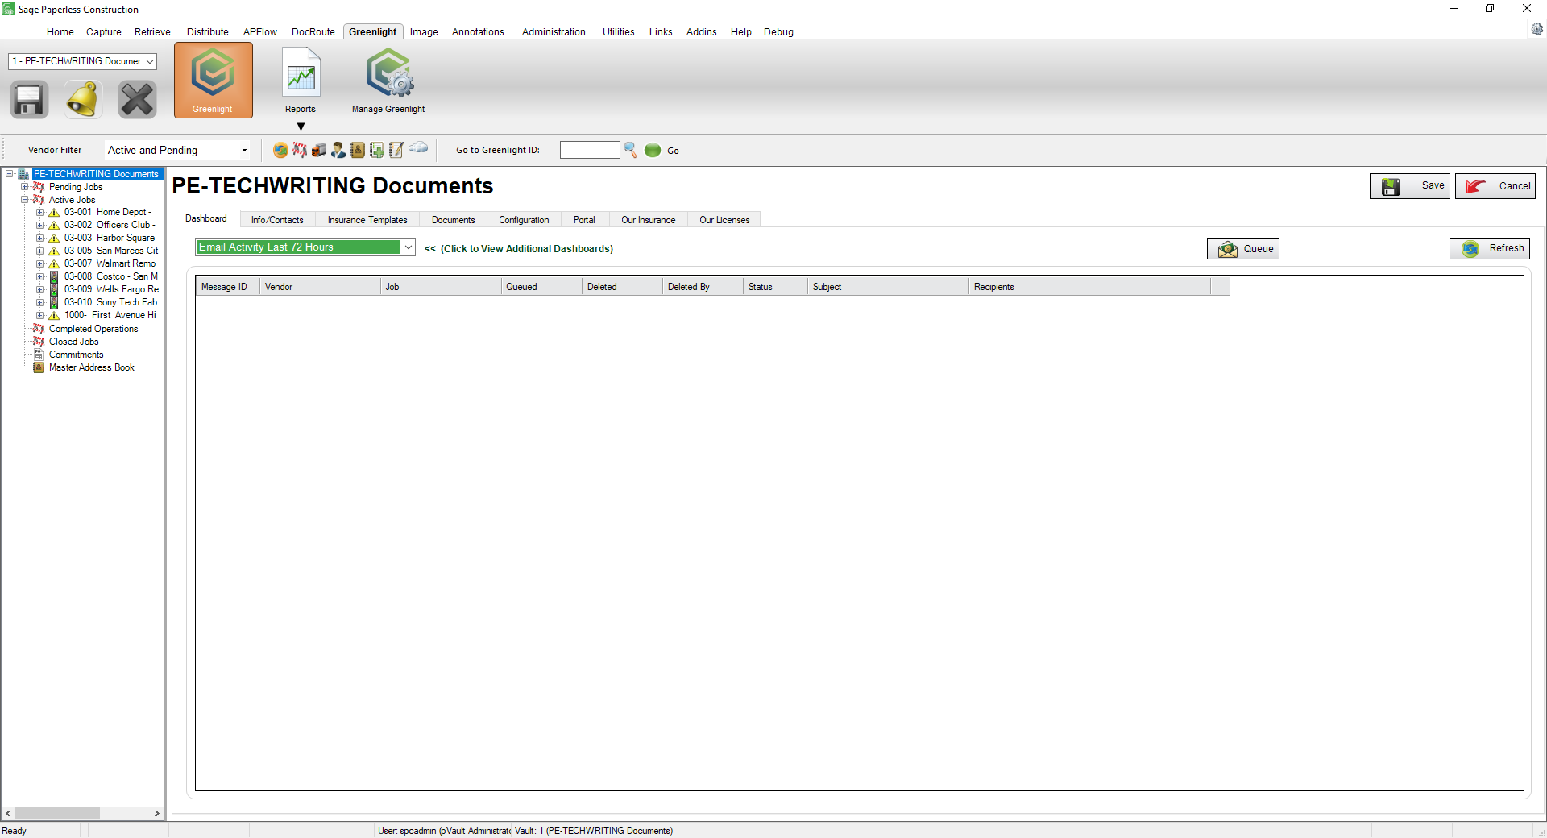
Task: Click the green plus add document icon
Action: [x=377, y=150]
